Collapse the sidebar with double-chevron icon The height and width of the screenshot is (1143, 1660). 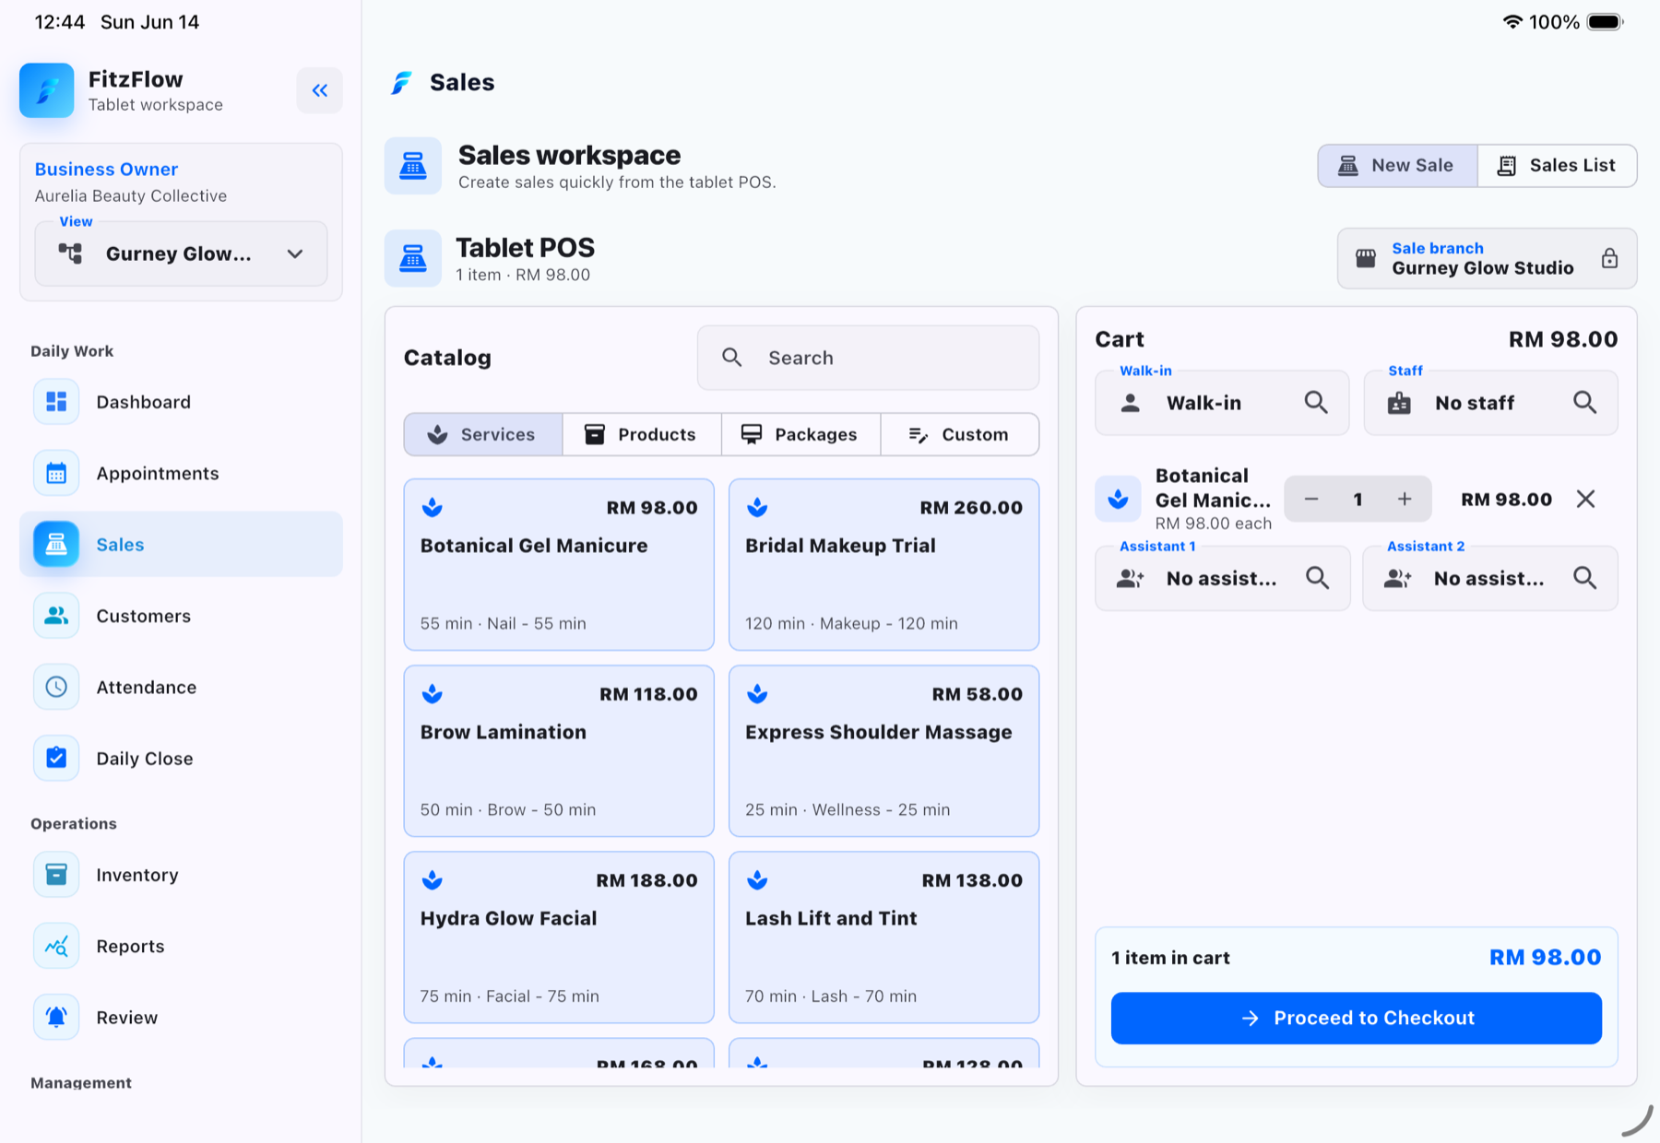click(x=319, y=90)
